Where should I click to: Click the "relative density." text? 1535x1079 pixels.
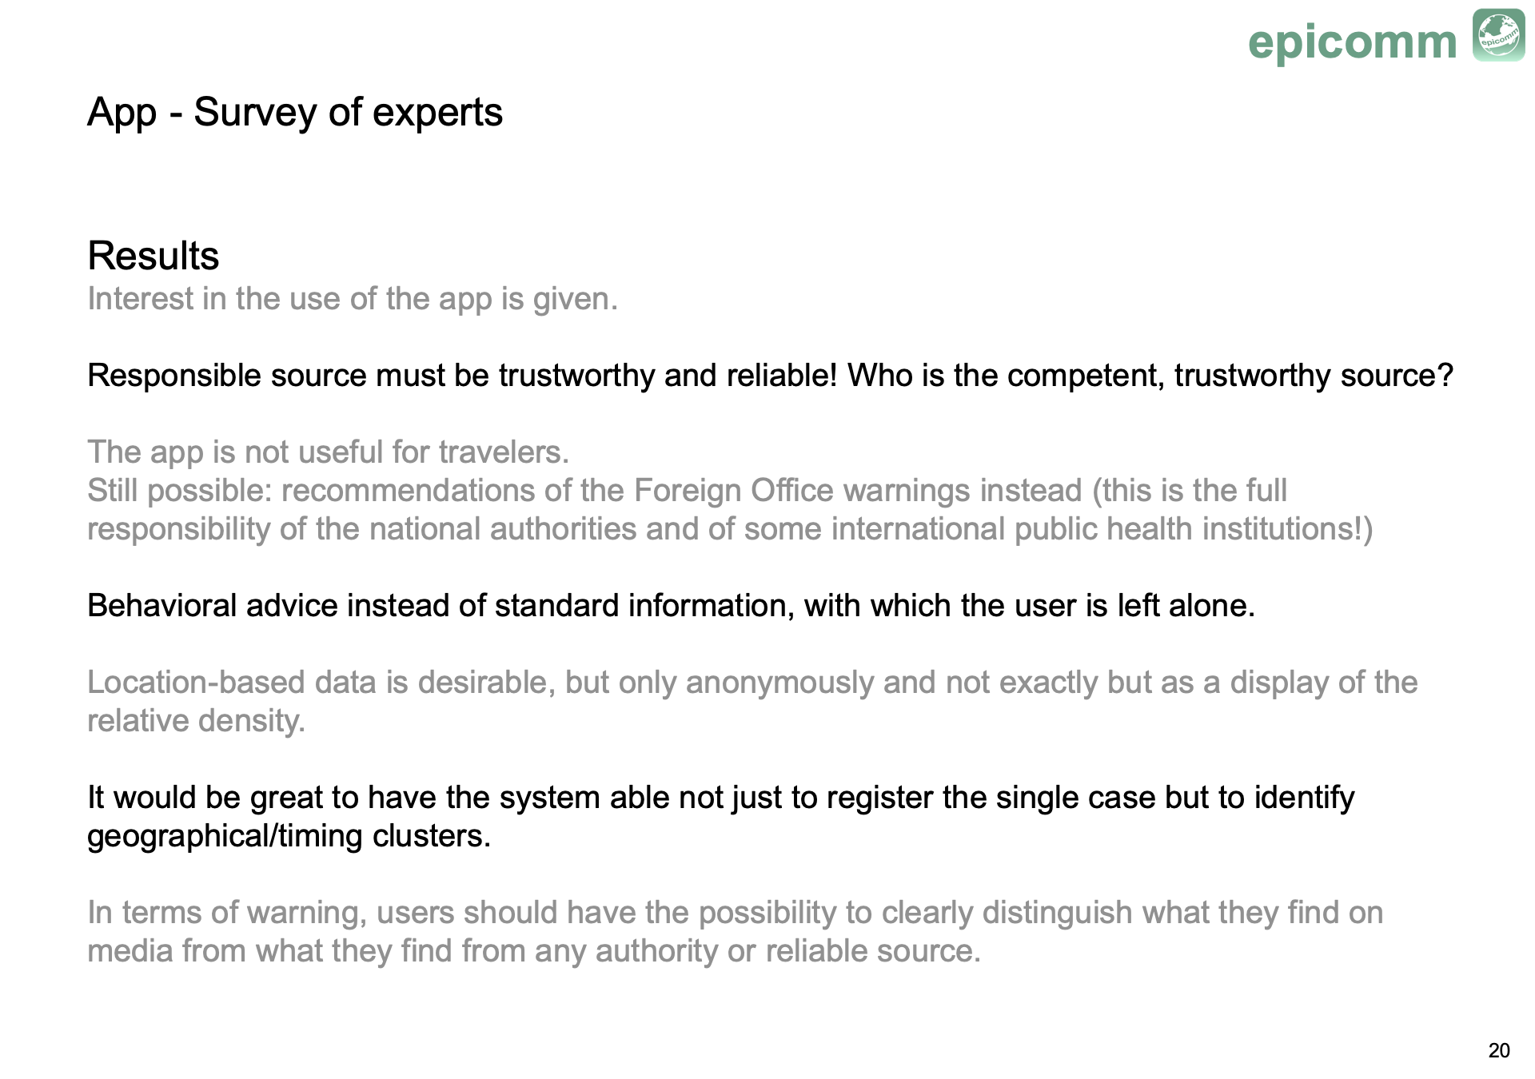tap(196, 721)
